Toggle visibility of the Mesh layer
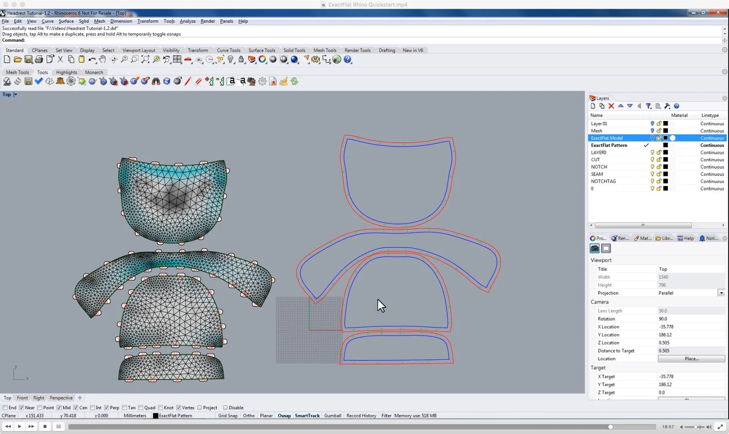Screen dimensions: 729x434 point(653,130)
